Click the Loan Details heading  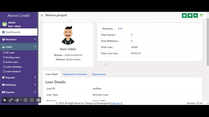pyautogui.click(x=55, y=82)
